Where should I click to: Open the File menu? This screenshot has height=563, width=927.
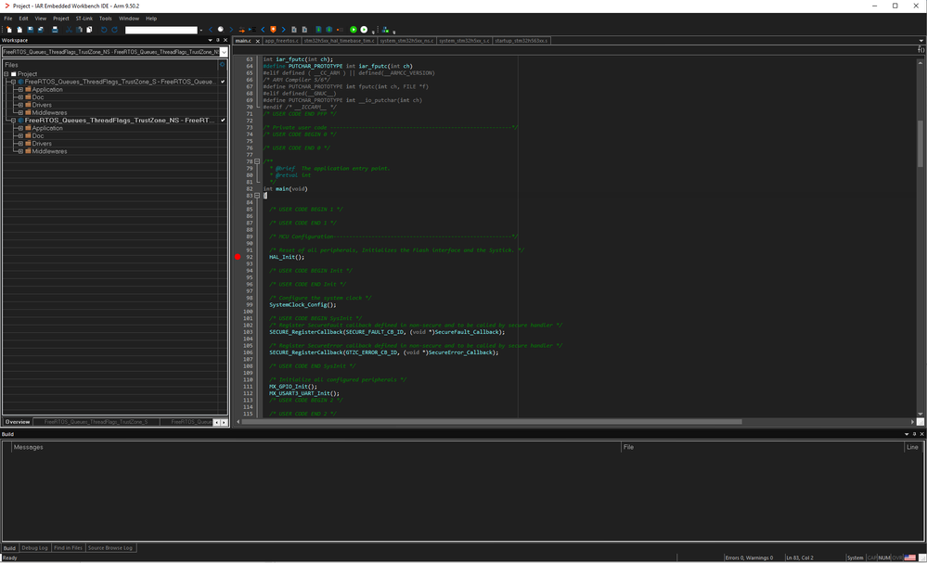click(x=8, y=19)
